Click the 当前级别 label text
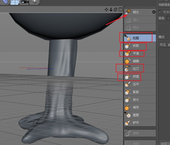Viewport: 170px width, 145px height. tap(164, 5)
